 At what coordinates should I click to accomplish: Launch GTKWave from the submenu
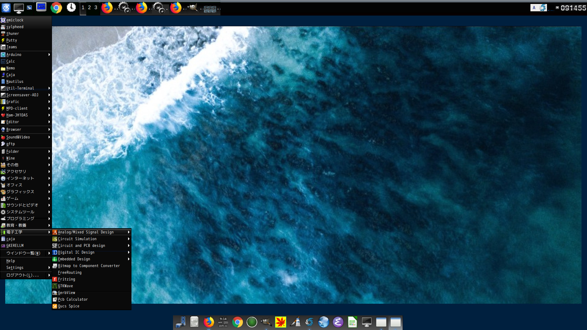[x=65, y=286]
